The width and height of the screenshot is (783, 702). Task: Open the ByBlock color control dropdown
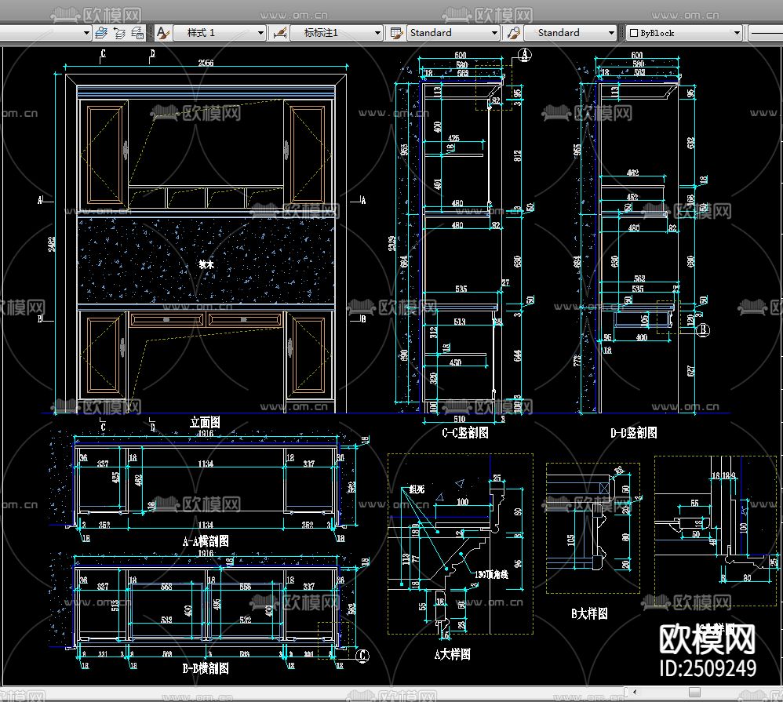pyautogui.click(x=737, y=33)
